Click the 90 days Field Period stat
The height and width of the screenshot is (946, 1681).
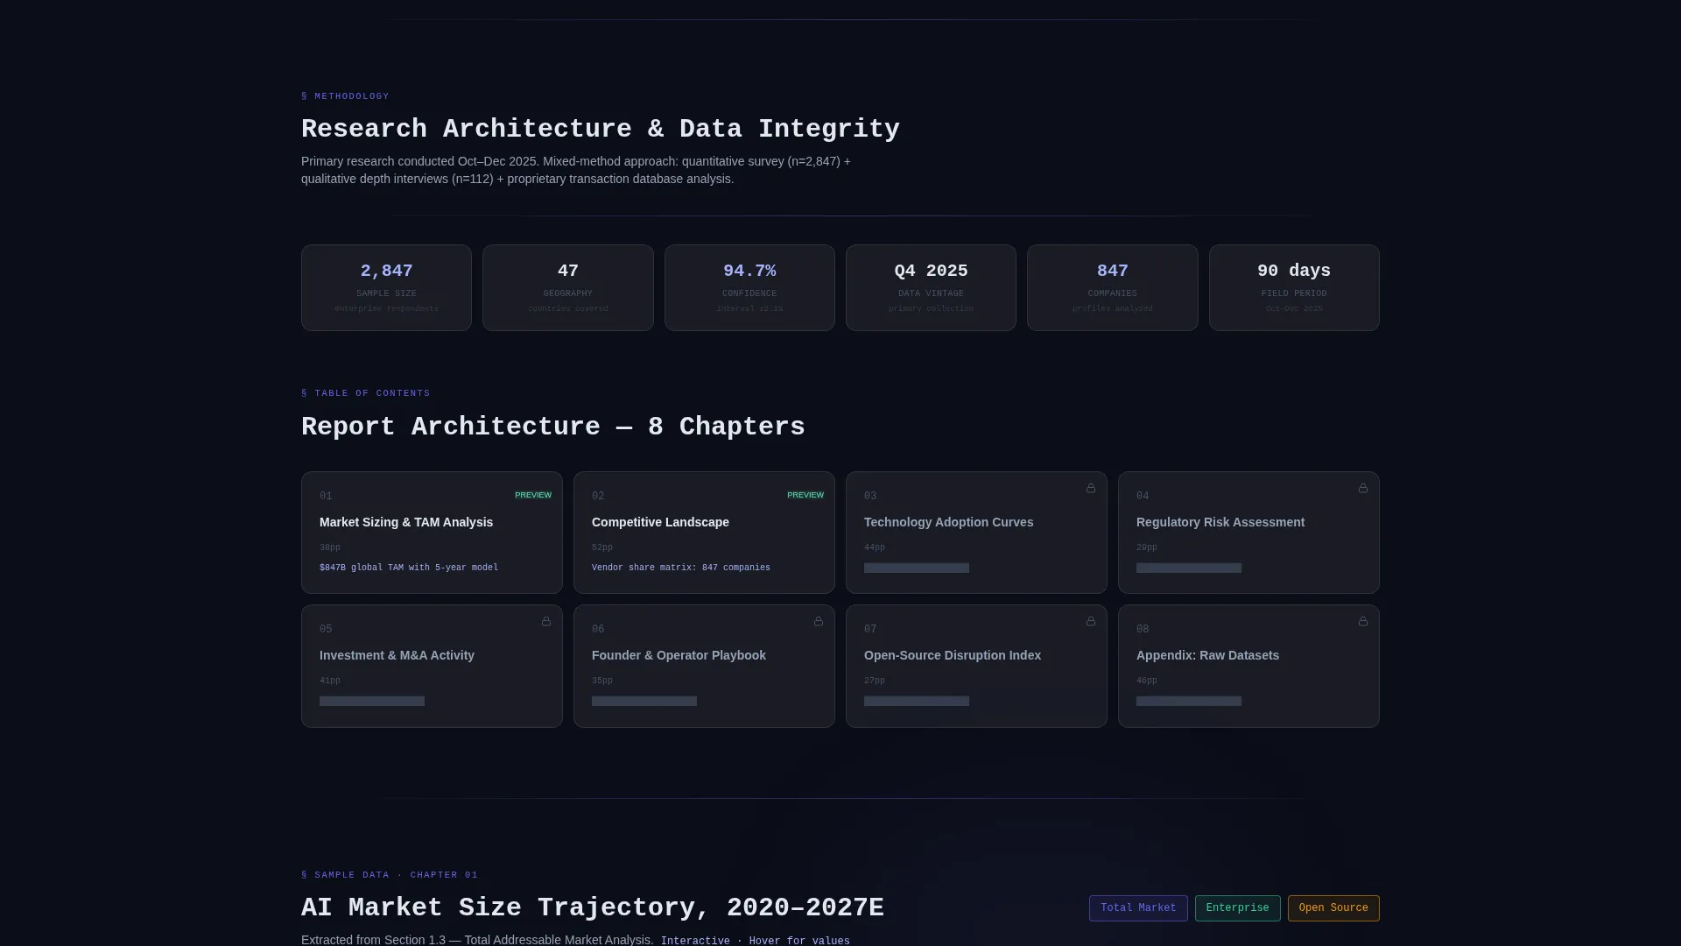(1294, 287)
